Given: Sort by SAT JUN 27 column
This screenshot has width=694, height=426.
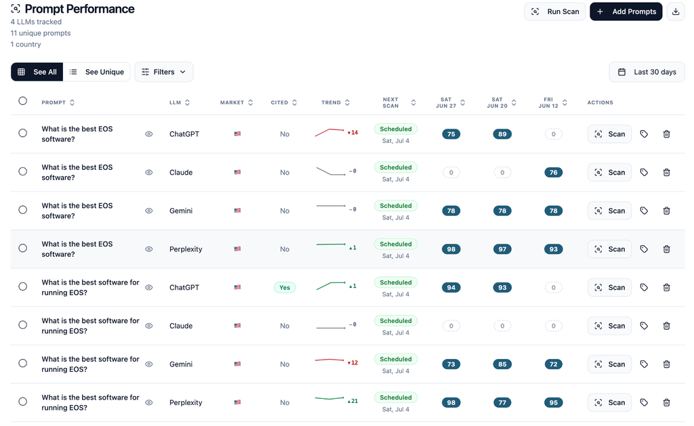Looking at the screenshot, I should click(x=451, y=103).
